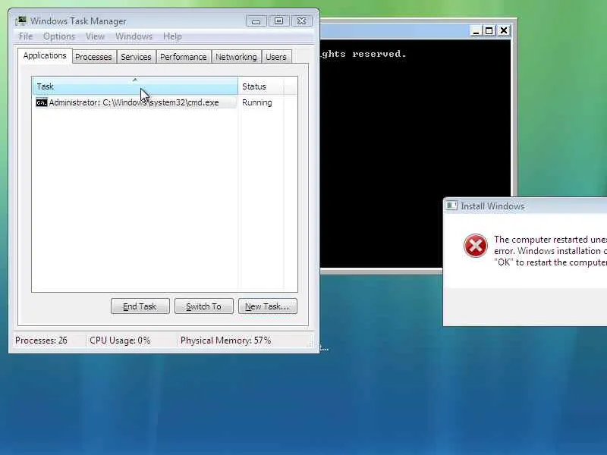This screenshot has height=455, width=607.
Task: Open the Windows menu
Action: [x=134, y=36]
